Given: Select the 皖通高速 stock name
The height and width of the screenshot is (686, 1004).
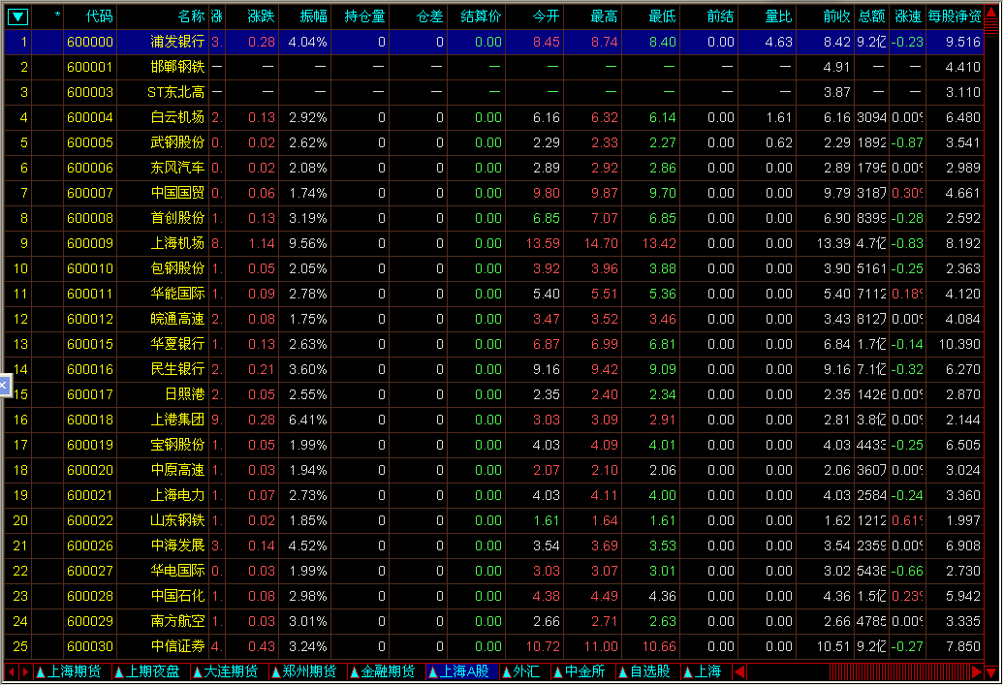Looking at the screenshot, I should pyautogui.click(x=177, y=319).
